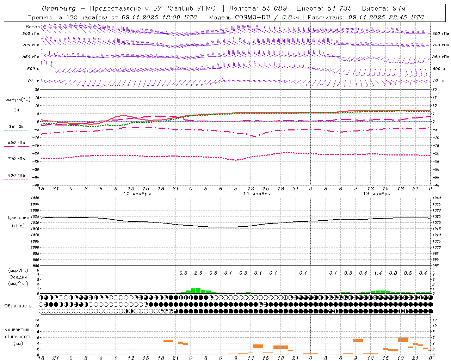Click the "(мм/3ч.)" precipitation unit label
This screenshot has height=361, width=451.
(18, 270)
